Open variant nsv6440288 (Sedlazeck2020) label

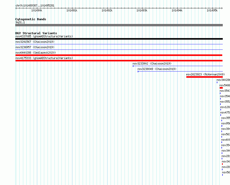click(x=36, y=53)
